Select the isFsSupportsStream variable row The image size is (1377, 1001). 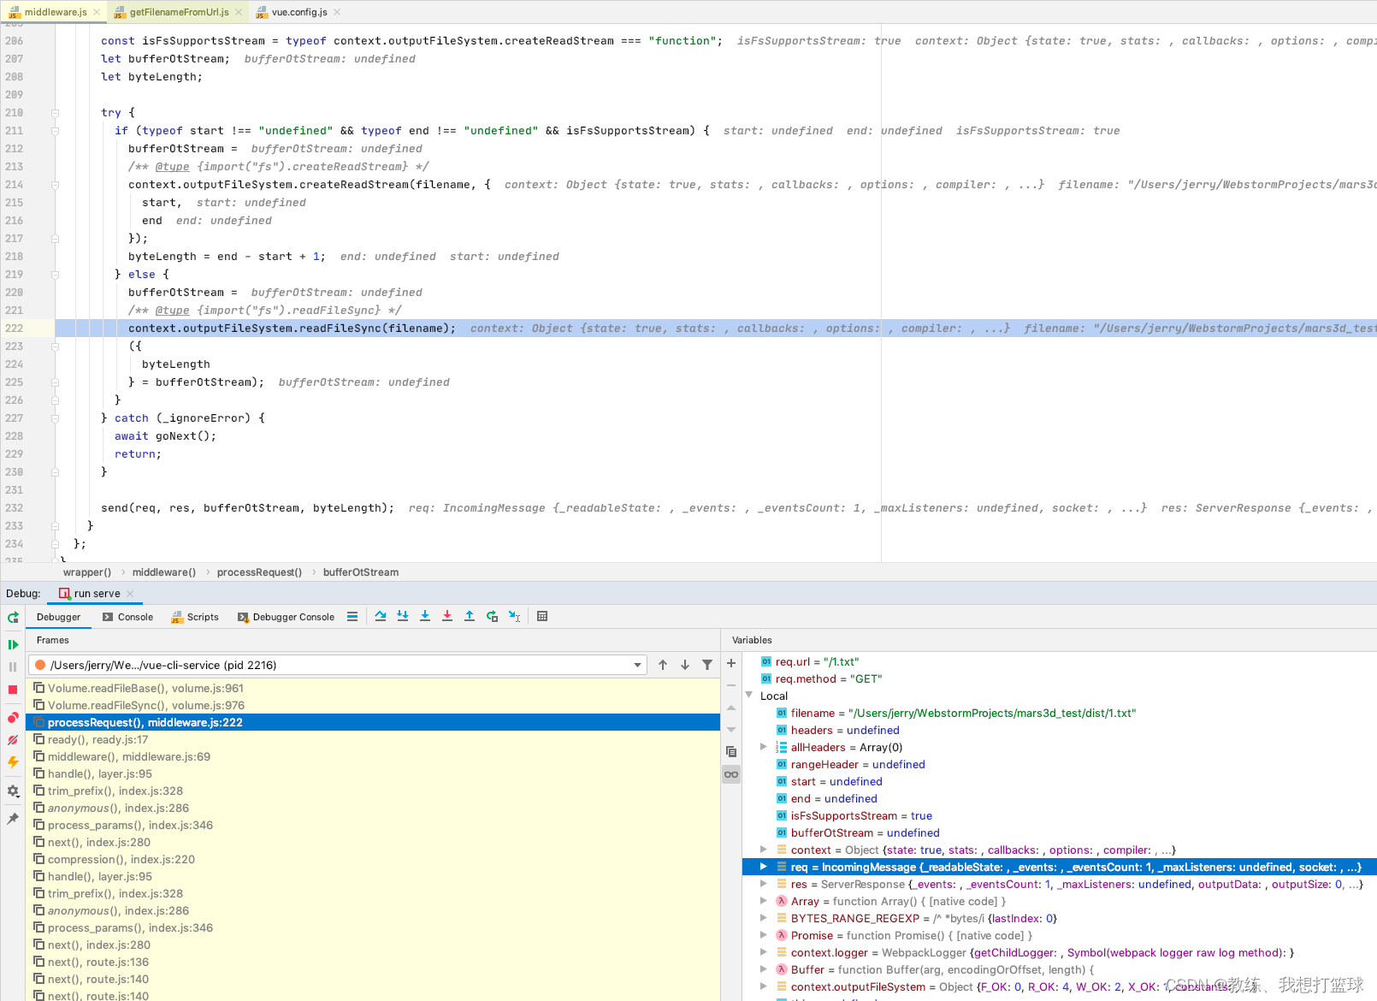1060,815
